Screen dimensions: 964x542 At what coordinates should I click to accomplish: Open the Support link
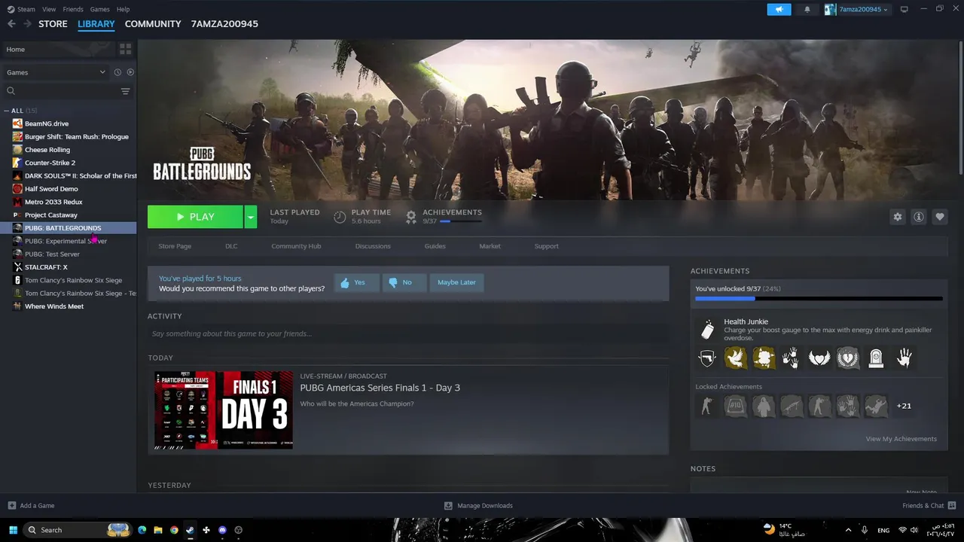click(x=546, y=246)
